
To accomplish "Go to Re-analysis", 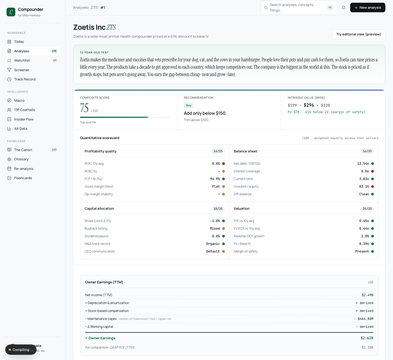I will pos(32,169).
